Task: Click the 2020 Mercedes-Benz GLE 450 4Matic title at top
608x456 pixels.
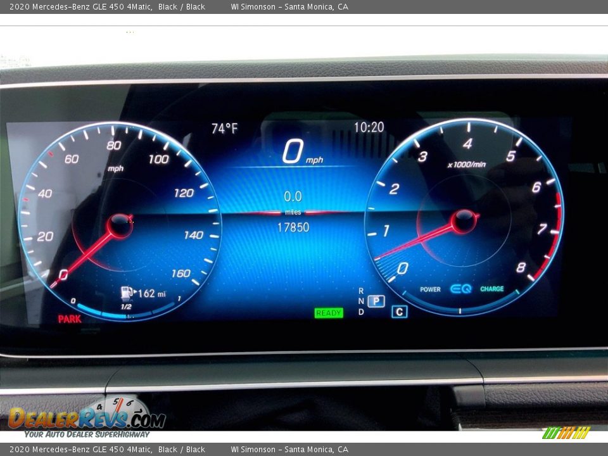Action: click(x=80, y=6)
